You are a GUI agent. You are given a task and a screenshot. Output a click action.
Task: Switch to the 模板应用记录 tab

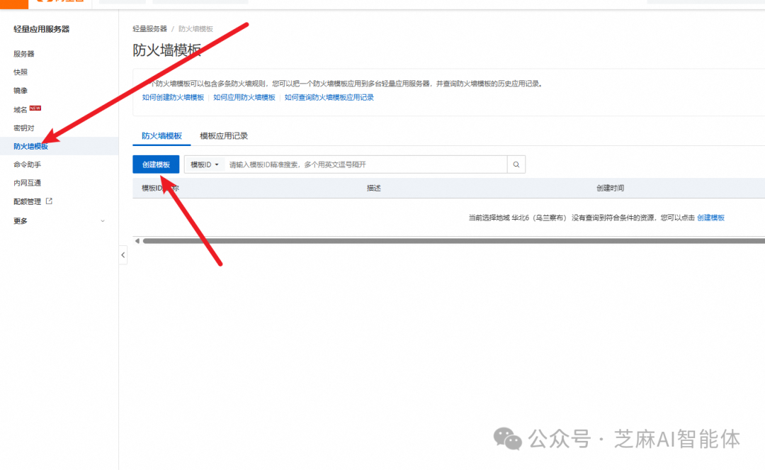(x=224, y=135)
